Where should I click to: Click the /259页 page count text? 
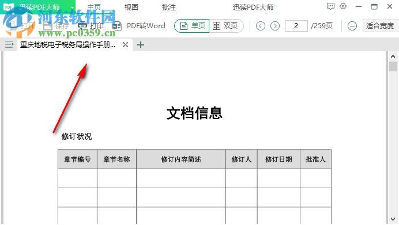coord(322,26)
